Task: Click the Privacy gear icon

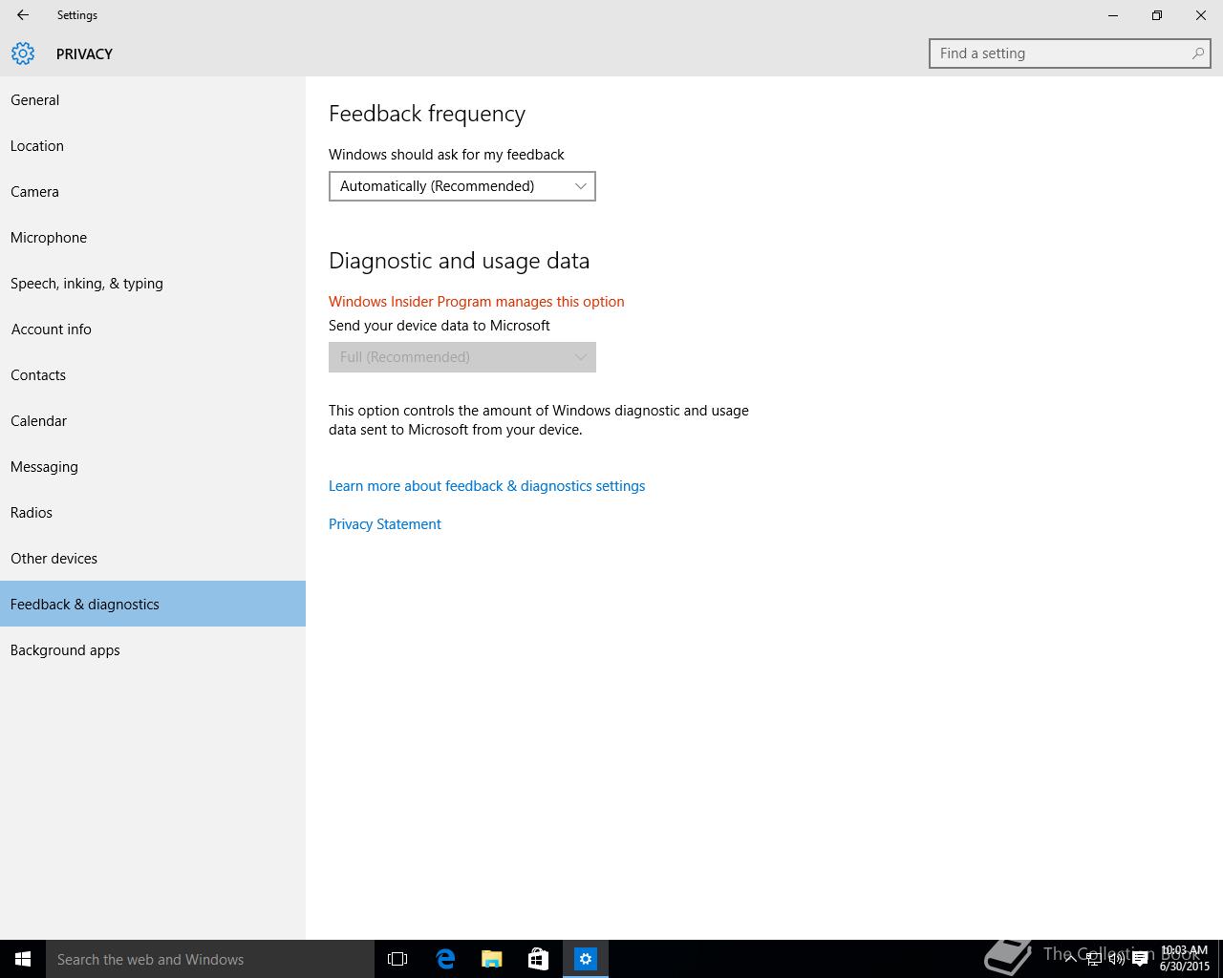Action: (23, 53)
